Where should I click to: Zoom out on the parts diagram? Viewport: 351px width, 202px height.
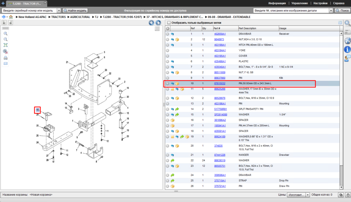(x=6, y=39)
